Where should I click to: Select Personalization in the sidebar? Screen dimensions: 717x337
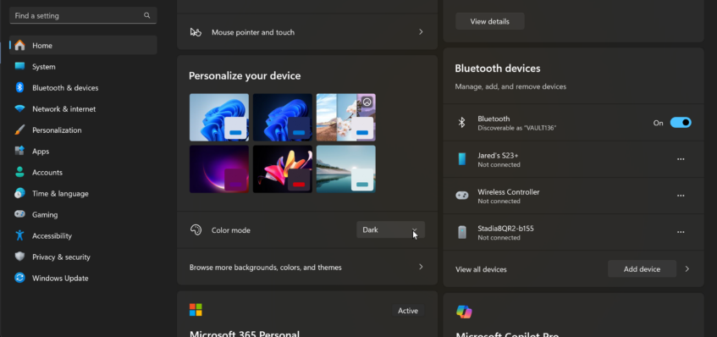tap(83, 130)
